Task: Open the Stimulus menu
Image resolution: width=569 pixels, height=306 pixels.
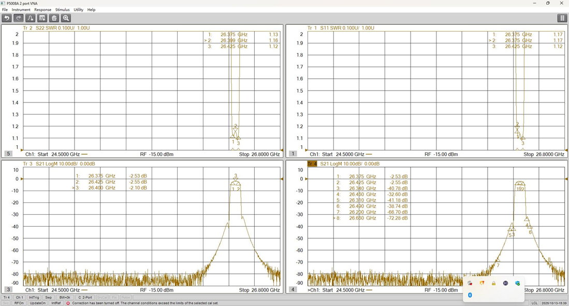Action: click(x=62, y=10)
